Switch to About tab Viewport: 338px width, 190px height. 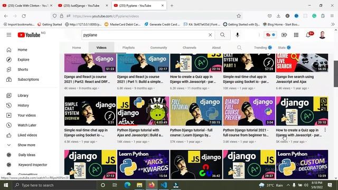[x=216, y=47]
